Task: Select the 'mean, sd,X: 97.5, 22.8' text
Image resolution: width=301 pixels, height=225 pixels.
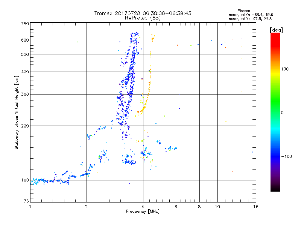Action: click(250, 19)
